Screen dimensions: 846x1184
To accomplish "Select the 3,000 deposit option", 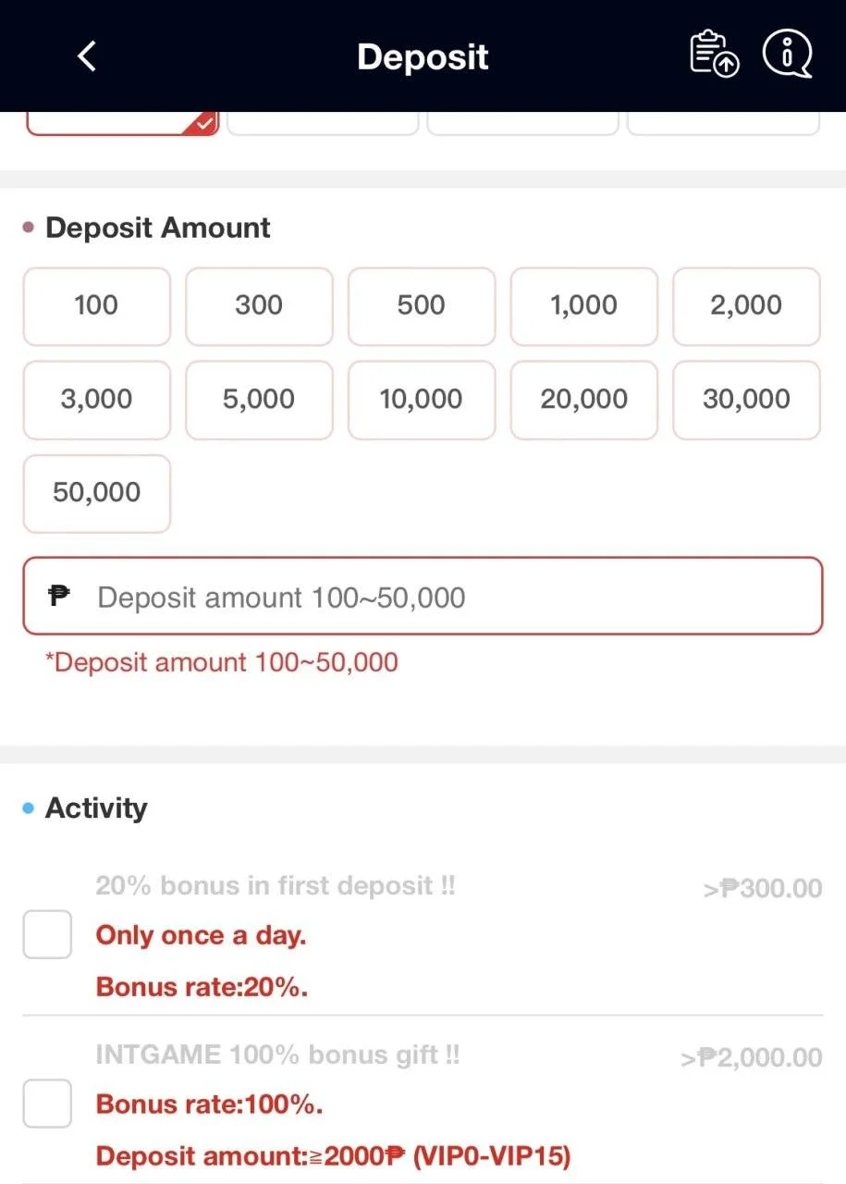I will (x=97, y=400).
